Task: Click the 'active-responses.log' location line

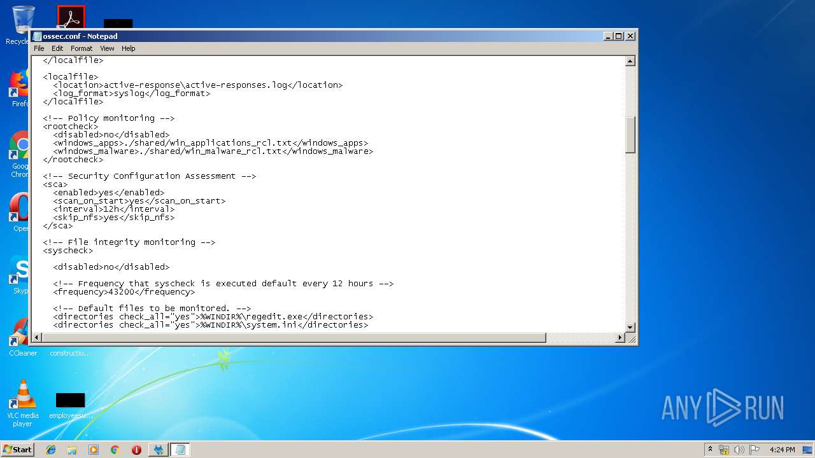Action: [198, 85]
